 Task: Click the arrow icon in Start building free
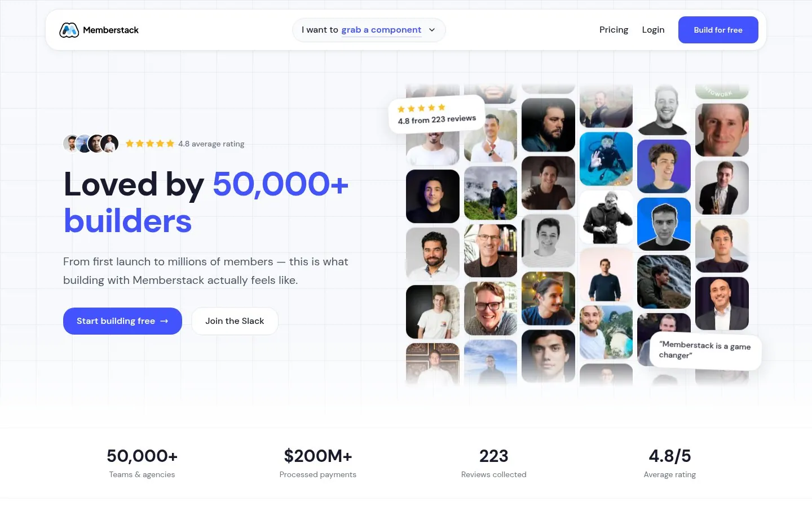164,321
